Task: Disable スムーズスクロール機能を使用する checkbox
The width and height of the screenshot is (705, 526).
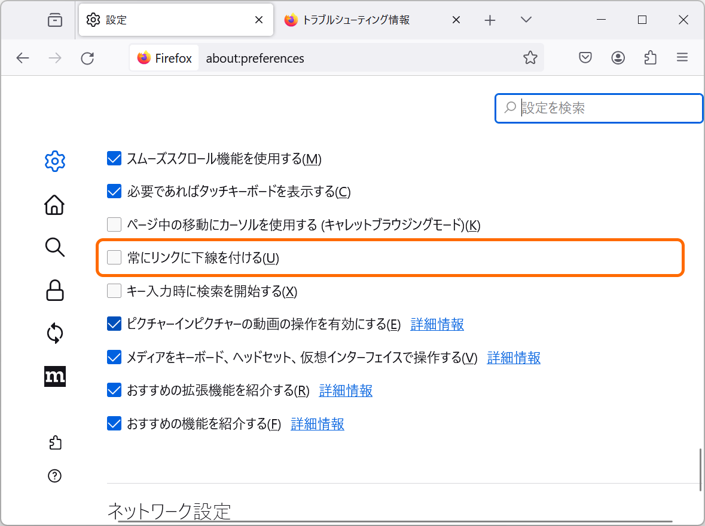Action: tap(114, 159)
